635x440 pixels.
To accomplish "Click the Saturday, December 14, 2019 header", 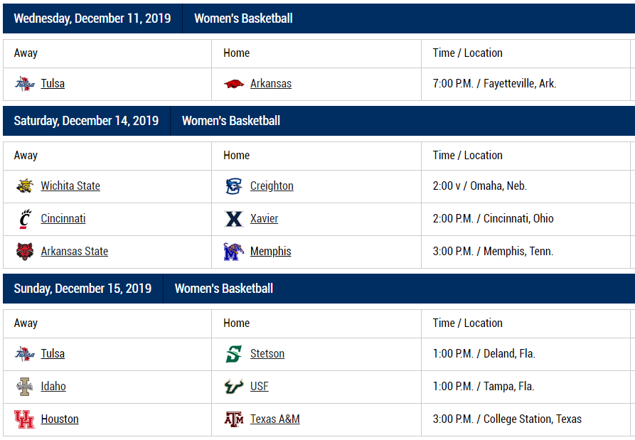I will point(86,121).
